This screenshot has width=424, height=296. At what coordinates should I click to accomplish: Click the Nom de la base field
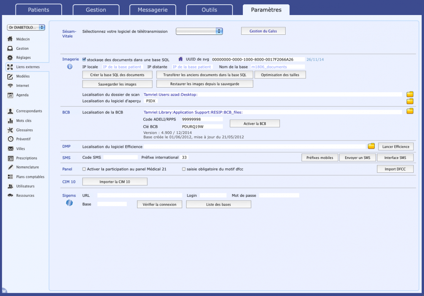(x=278, y=67)
